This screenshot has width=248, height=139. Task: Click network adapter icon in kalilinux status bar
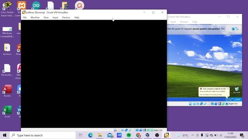click(x=126, y=130)
